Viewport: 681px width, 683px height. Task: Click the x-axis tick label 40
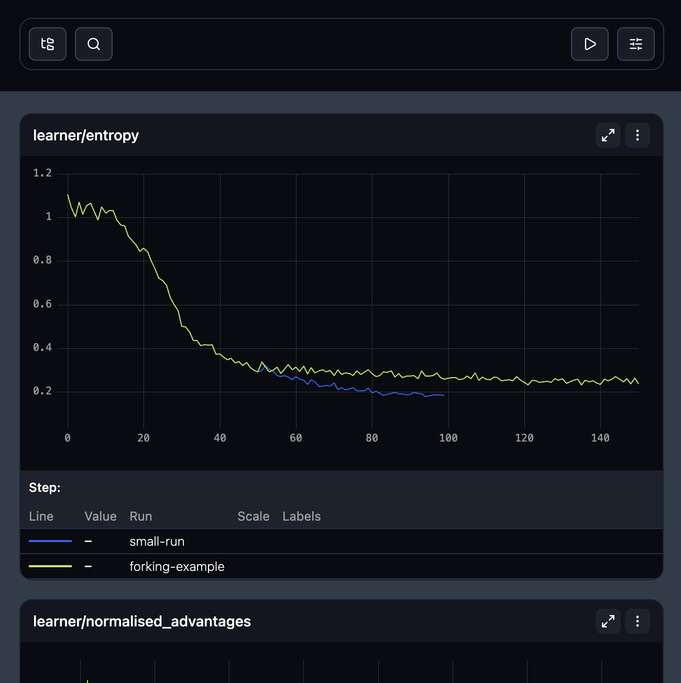point(220,438)
